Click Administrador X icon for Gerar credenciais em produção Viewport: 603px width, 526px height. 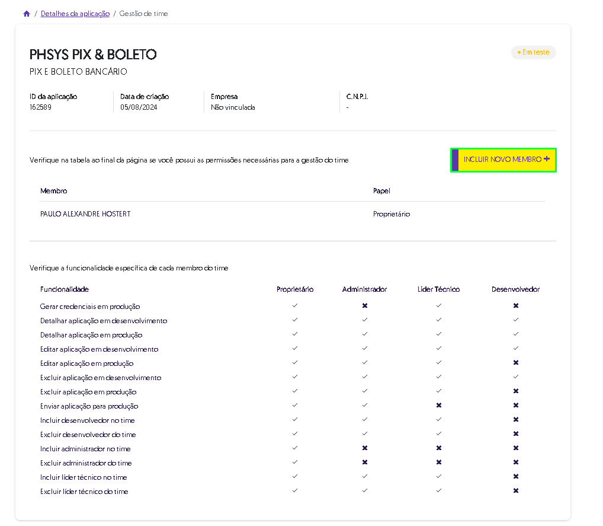tap(364, 306)
